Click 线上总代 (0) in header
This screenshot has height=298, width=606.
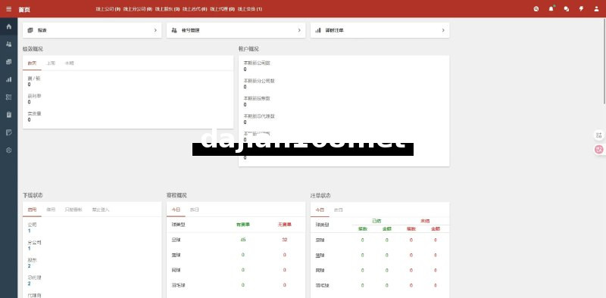(195, 9)
